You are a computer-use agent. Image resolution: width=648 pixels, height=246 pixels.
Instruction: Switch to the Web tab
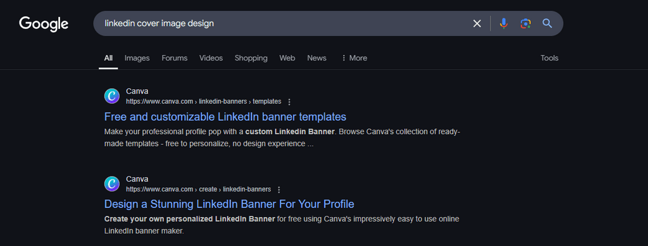pyautogui.click(x=287, y=58)
